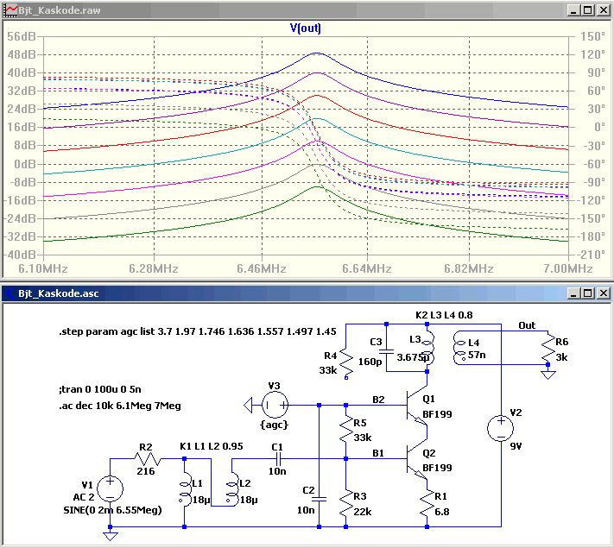Screen dimensions: 614x548
Task: Maximize the Bjt_Kaskode.raw plot window
Action: [x=586, y=9]
